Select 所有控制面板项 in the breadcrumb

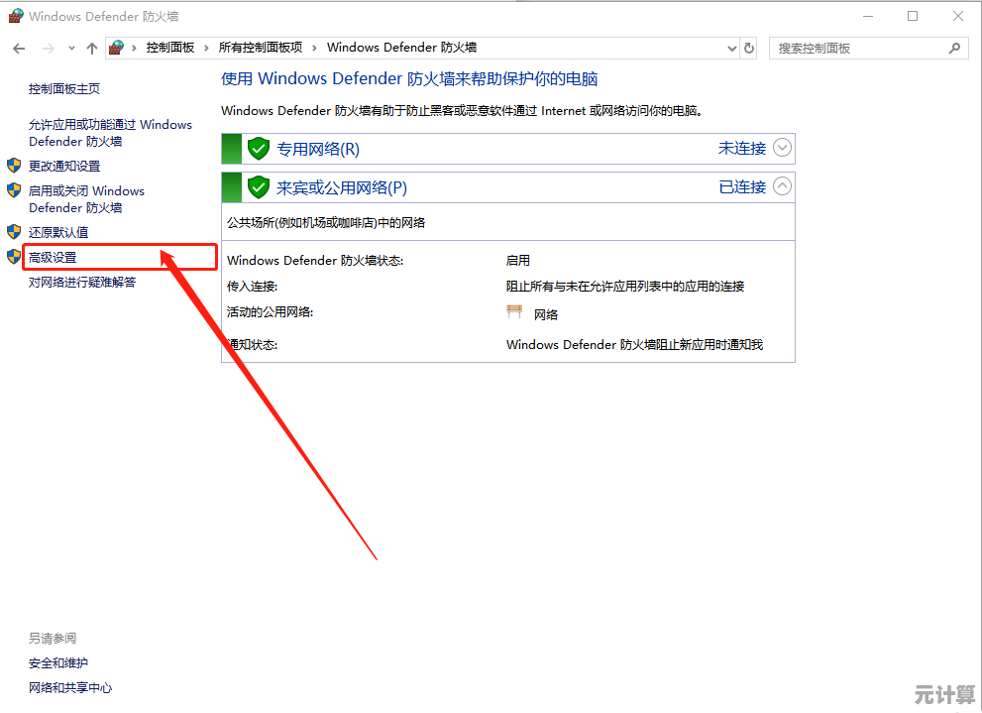coord(260,48)
